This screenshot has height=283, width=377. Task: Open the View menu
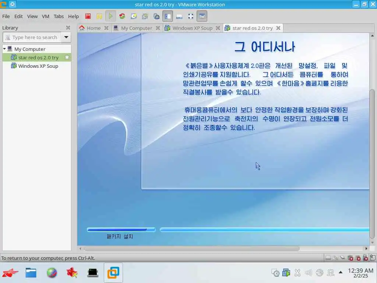pyautogui.click(x=32, y=16)
